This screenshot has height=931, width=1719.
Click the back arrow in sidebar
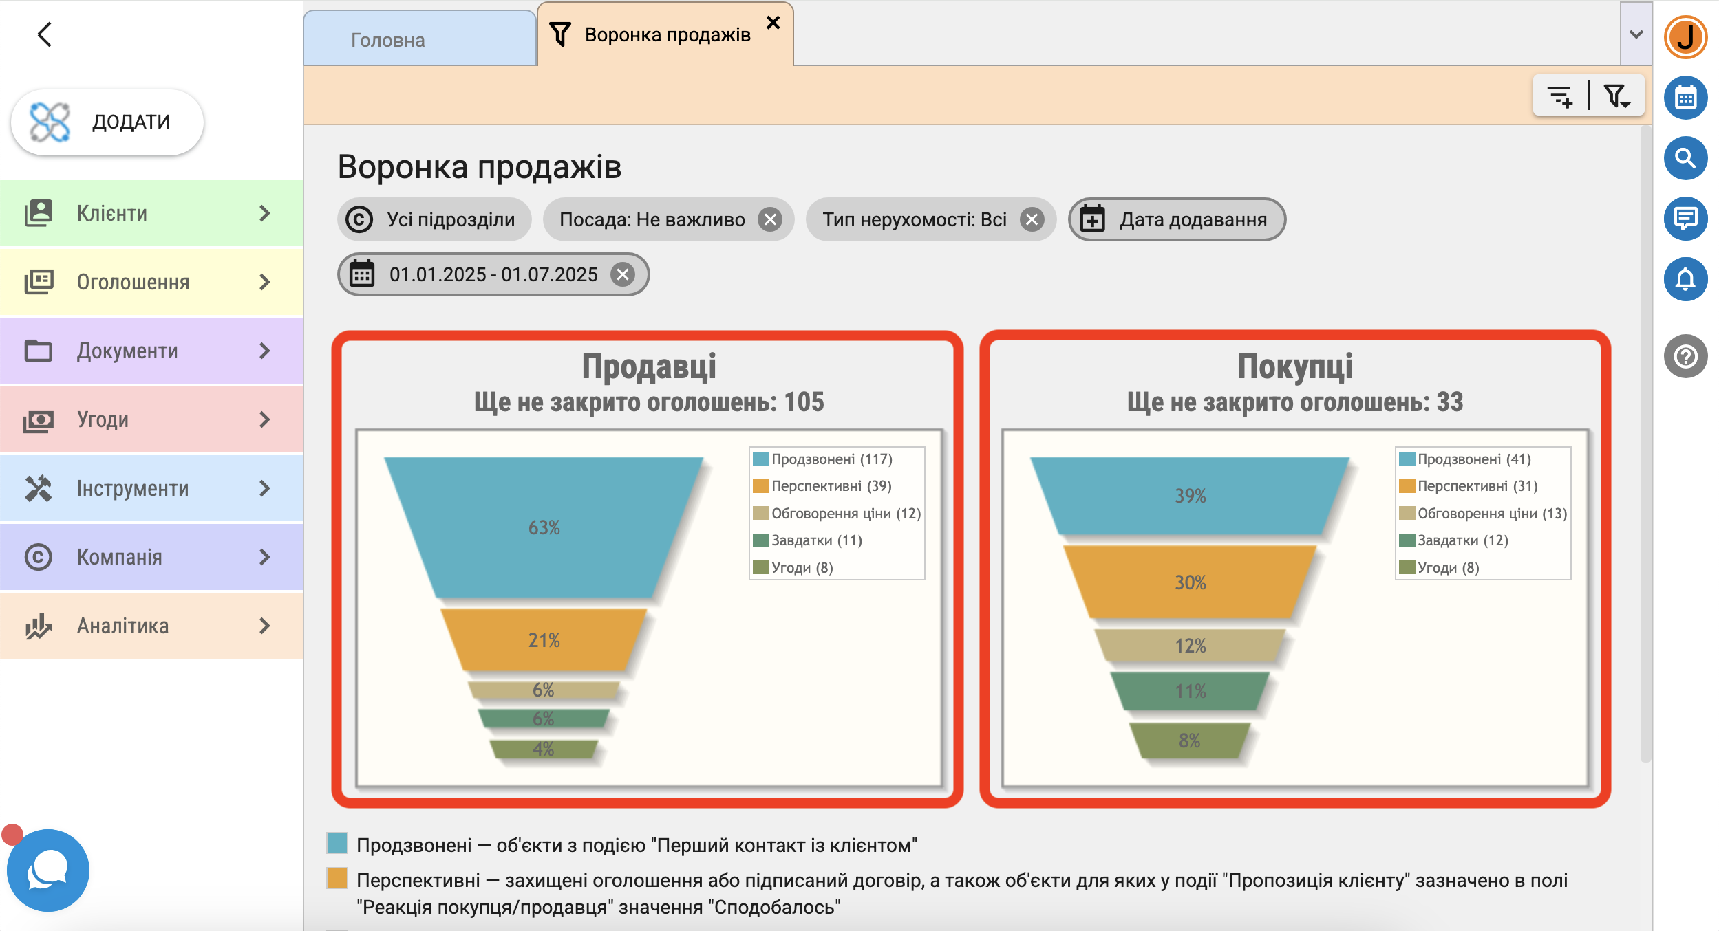(x=45, y=34)
